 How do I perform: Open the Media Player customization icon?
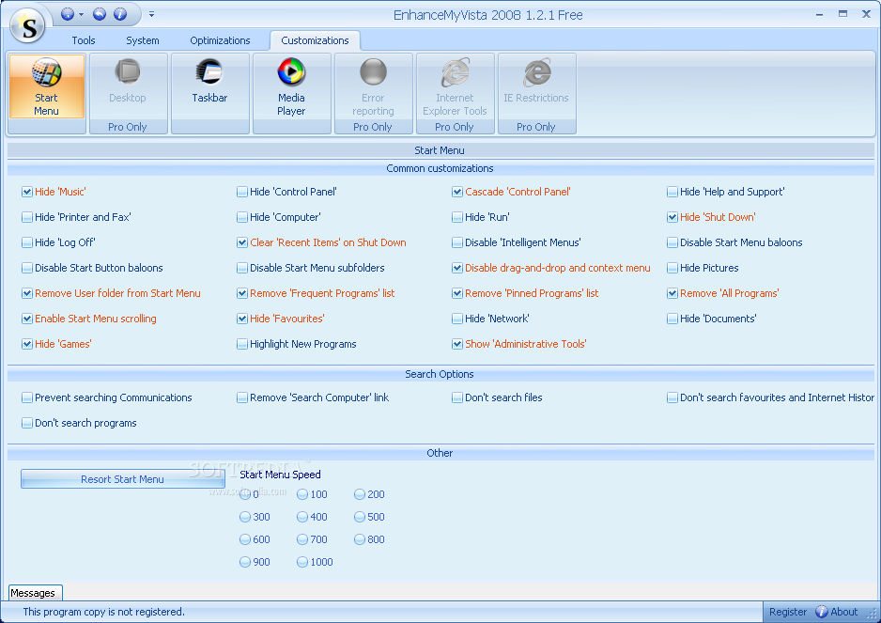click(291, 93)
